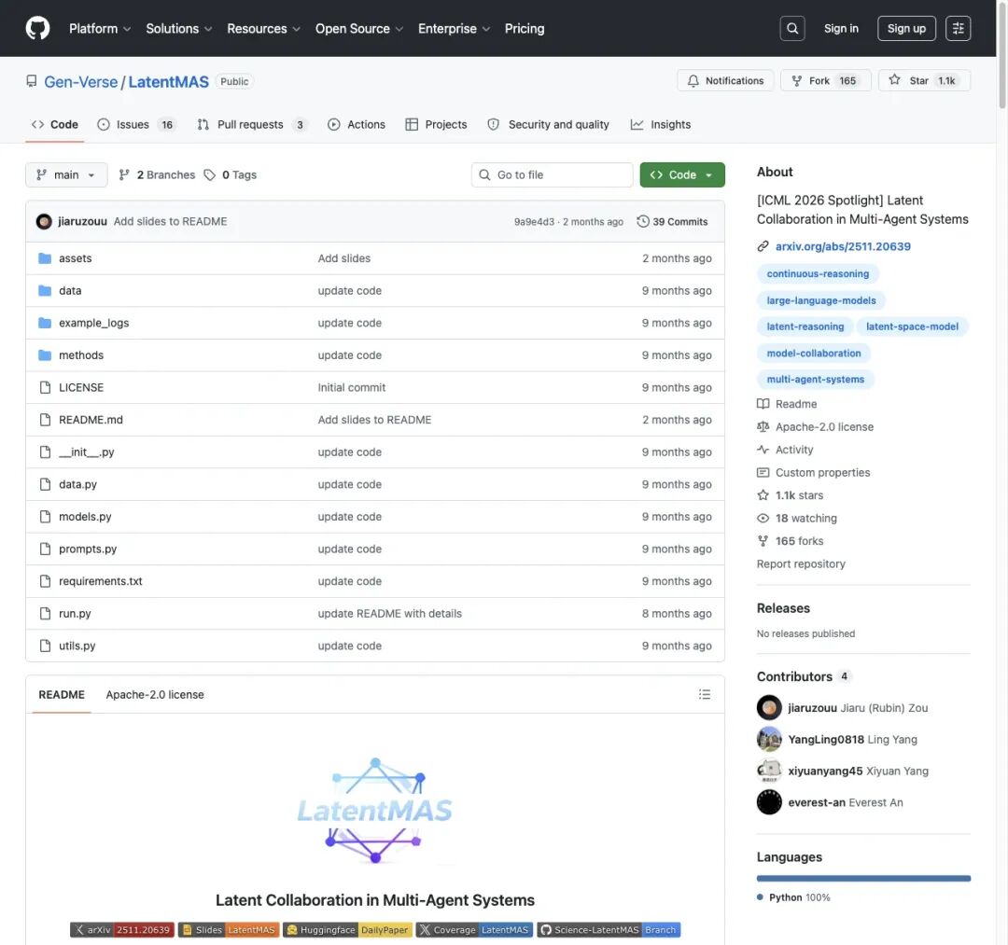Open the methods folder
This screenshot has height=945, width=1008.
pos(81,355)
